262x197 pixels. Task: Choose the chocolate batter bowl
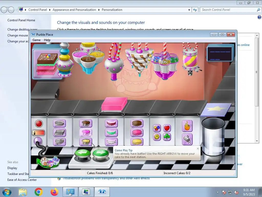86,123
